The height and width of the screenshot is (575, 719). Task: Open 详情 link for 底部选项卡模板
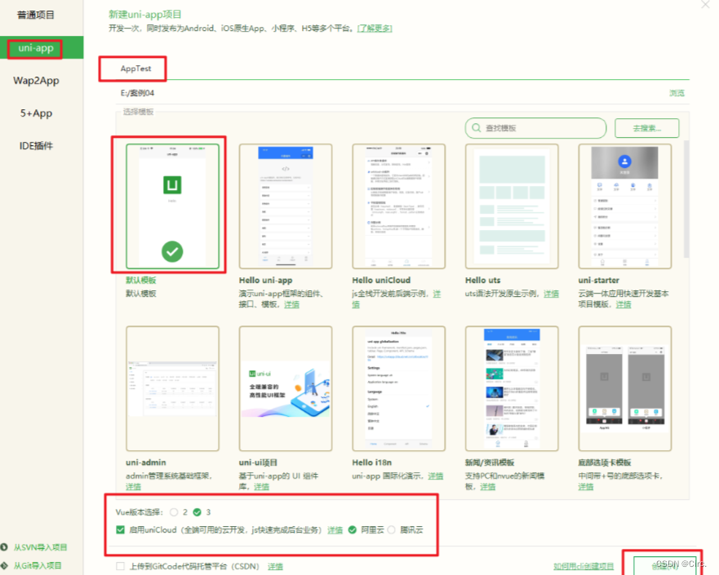(585, 487)
